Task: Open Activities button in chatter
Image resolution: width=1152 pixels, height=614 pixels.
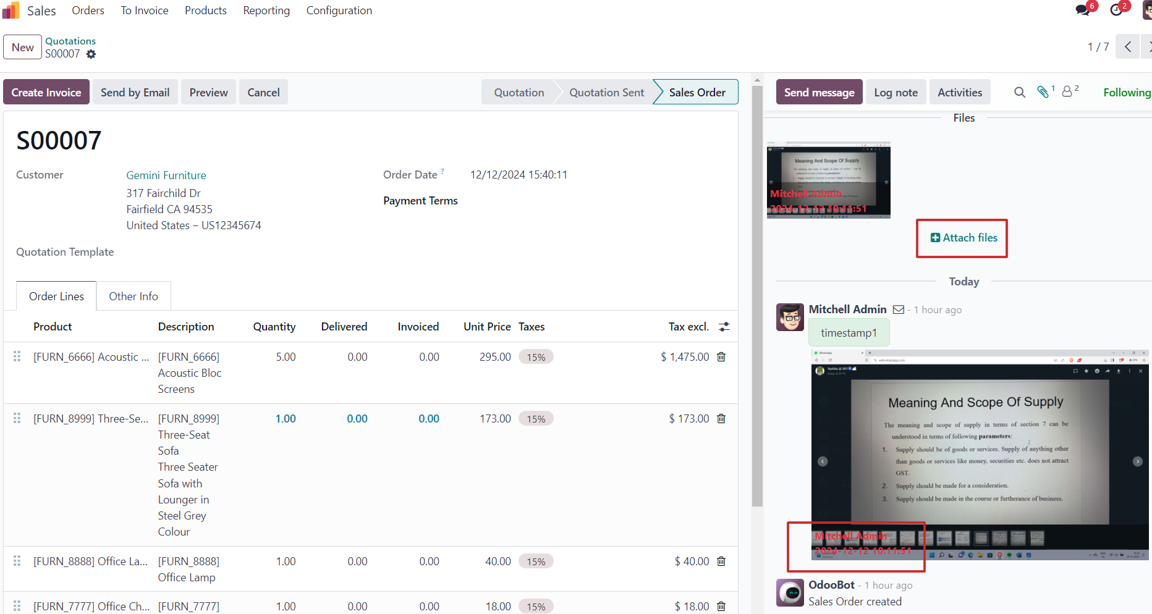Action: 960,92
